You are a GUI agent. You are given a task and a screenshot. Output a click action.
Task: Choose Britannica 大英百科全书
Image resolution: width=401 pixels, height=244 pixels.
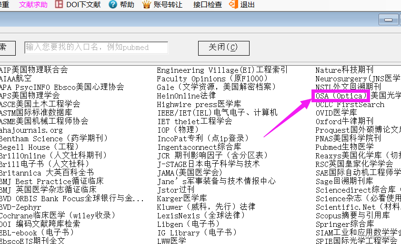click(x=47, y=173)
